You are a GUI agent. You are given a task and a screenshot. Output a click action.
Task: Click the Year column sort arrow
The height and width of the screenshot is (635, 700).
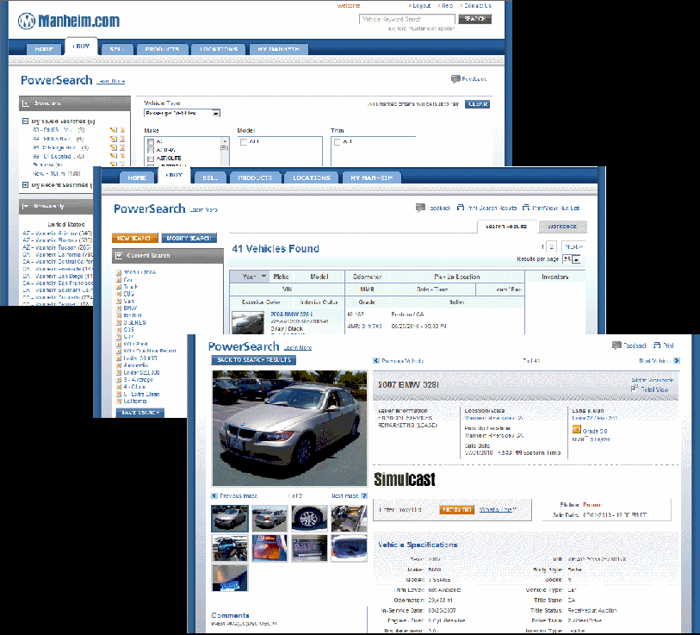(263, 277)
